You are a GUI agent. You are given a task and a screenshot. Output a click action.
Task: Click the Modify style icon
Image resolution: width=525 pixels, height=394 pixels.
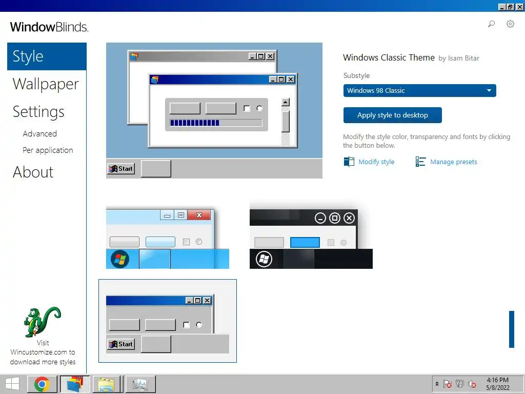349,162
